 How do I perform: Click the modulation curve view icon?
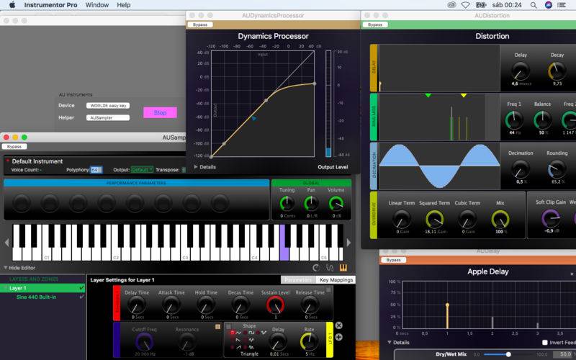click(x=330, y=268)
